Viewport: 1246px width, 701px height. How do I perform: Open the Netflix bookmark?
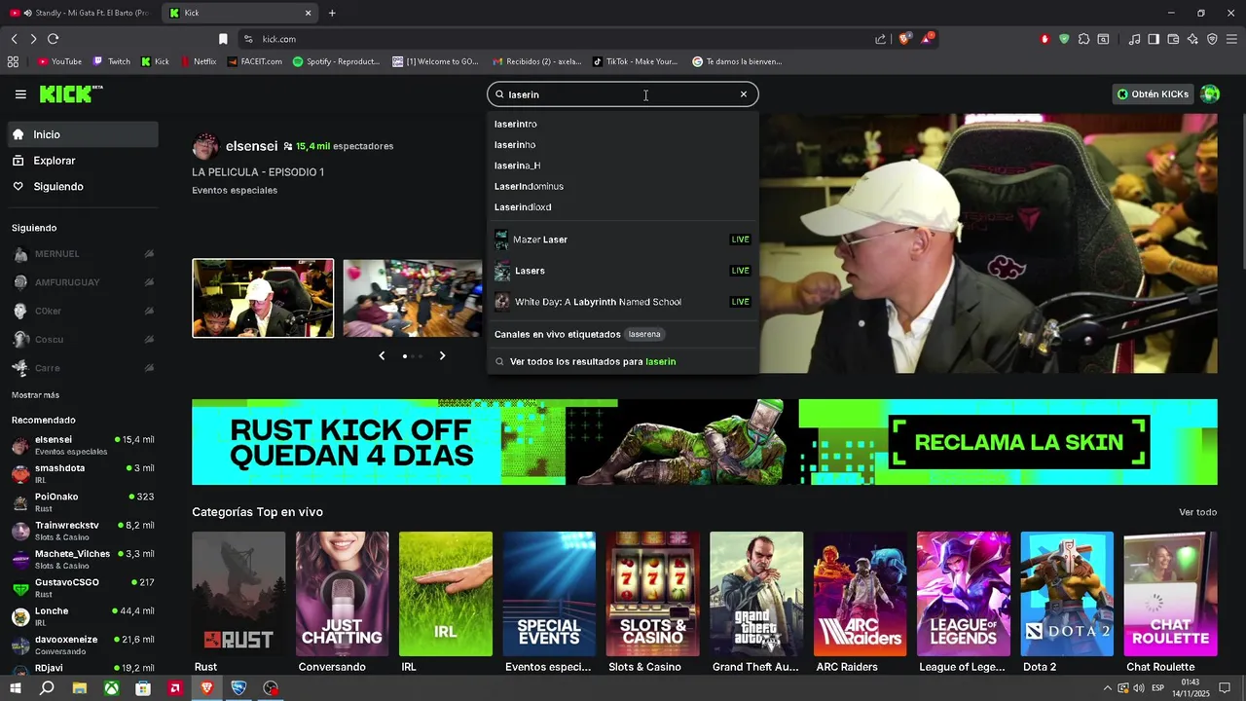tap(198, 61)
